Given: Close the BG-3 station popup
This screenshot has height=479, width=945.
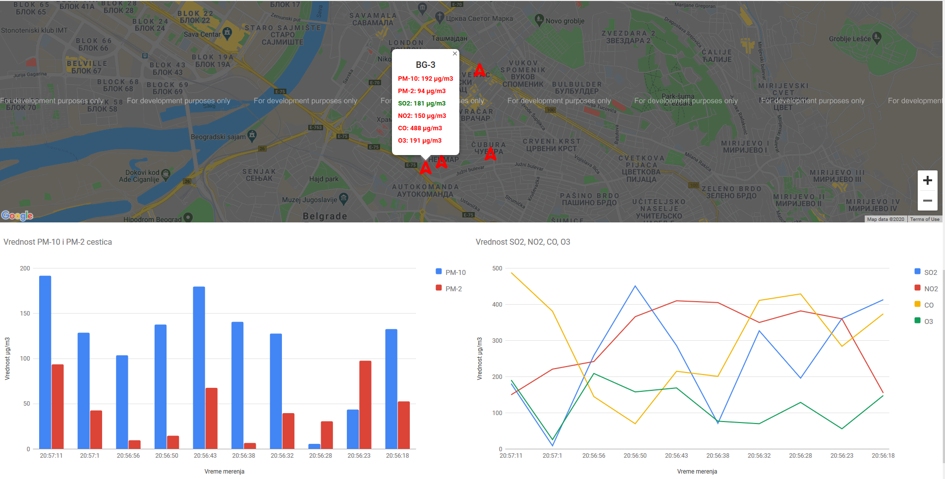Looking at the screenshot, I should coord(454,53).
